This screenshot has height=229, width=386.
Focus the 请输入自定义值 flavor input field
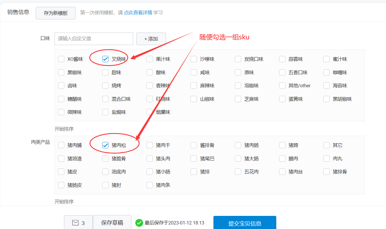pyautogui.click(x=94, y=39)
